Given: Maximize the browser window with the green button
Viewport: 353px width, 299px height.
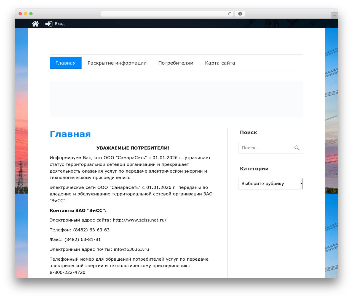Looking at the screenshot, I should [x=31, y=14].
